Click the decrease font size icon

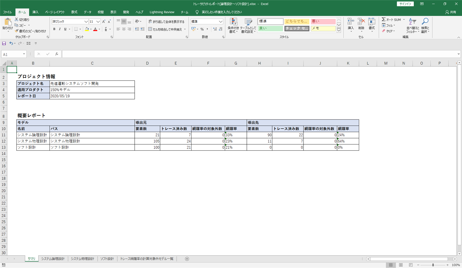[109, 21]
